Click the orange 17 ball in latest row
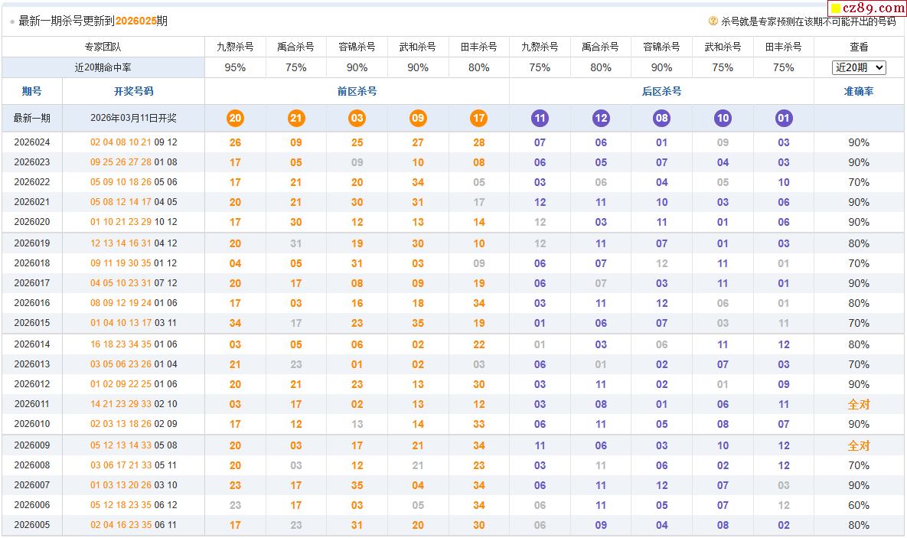Screen dimensions: 907x538 pyautogui.click(x=479, y=119)
